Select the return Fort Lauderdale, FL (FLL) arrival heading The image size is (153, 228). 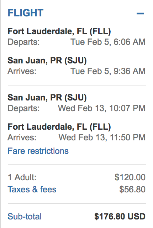click(59, 127)
